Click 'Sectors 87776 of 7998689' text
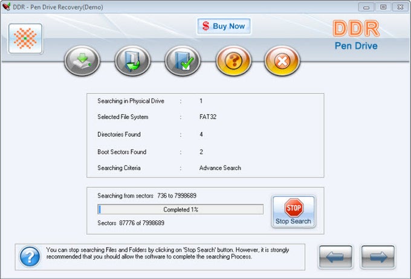Screen dimensions: 411x279 coord(131,223)
